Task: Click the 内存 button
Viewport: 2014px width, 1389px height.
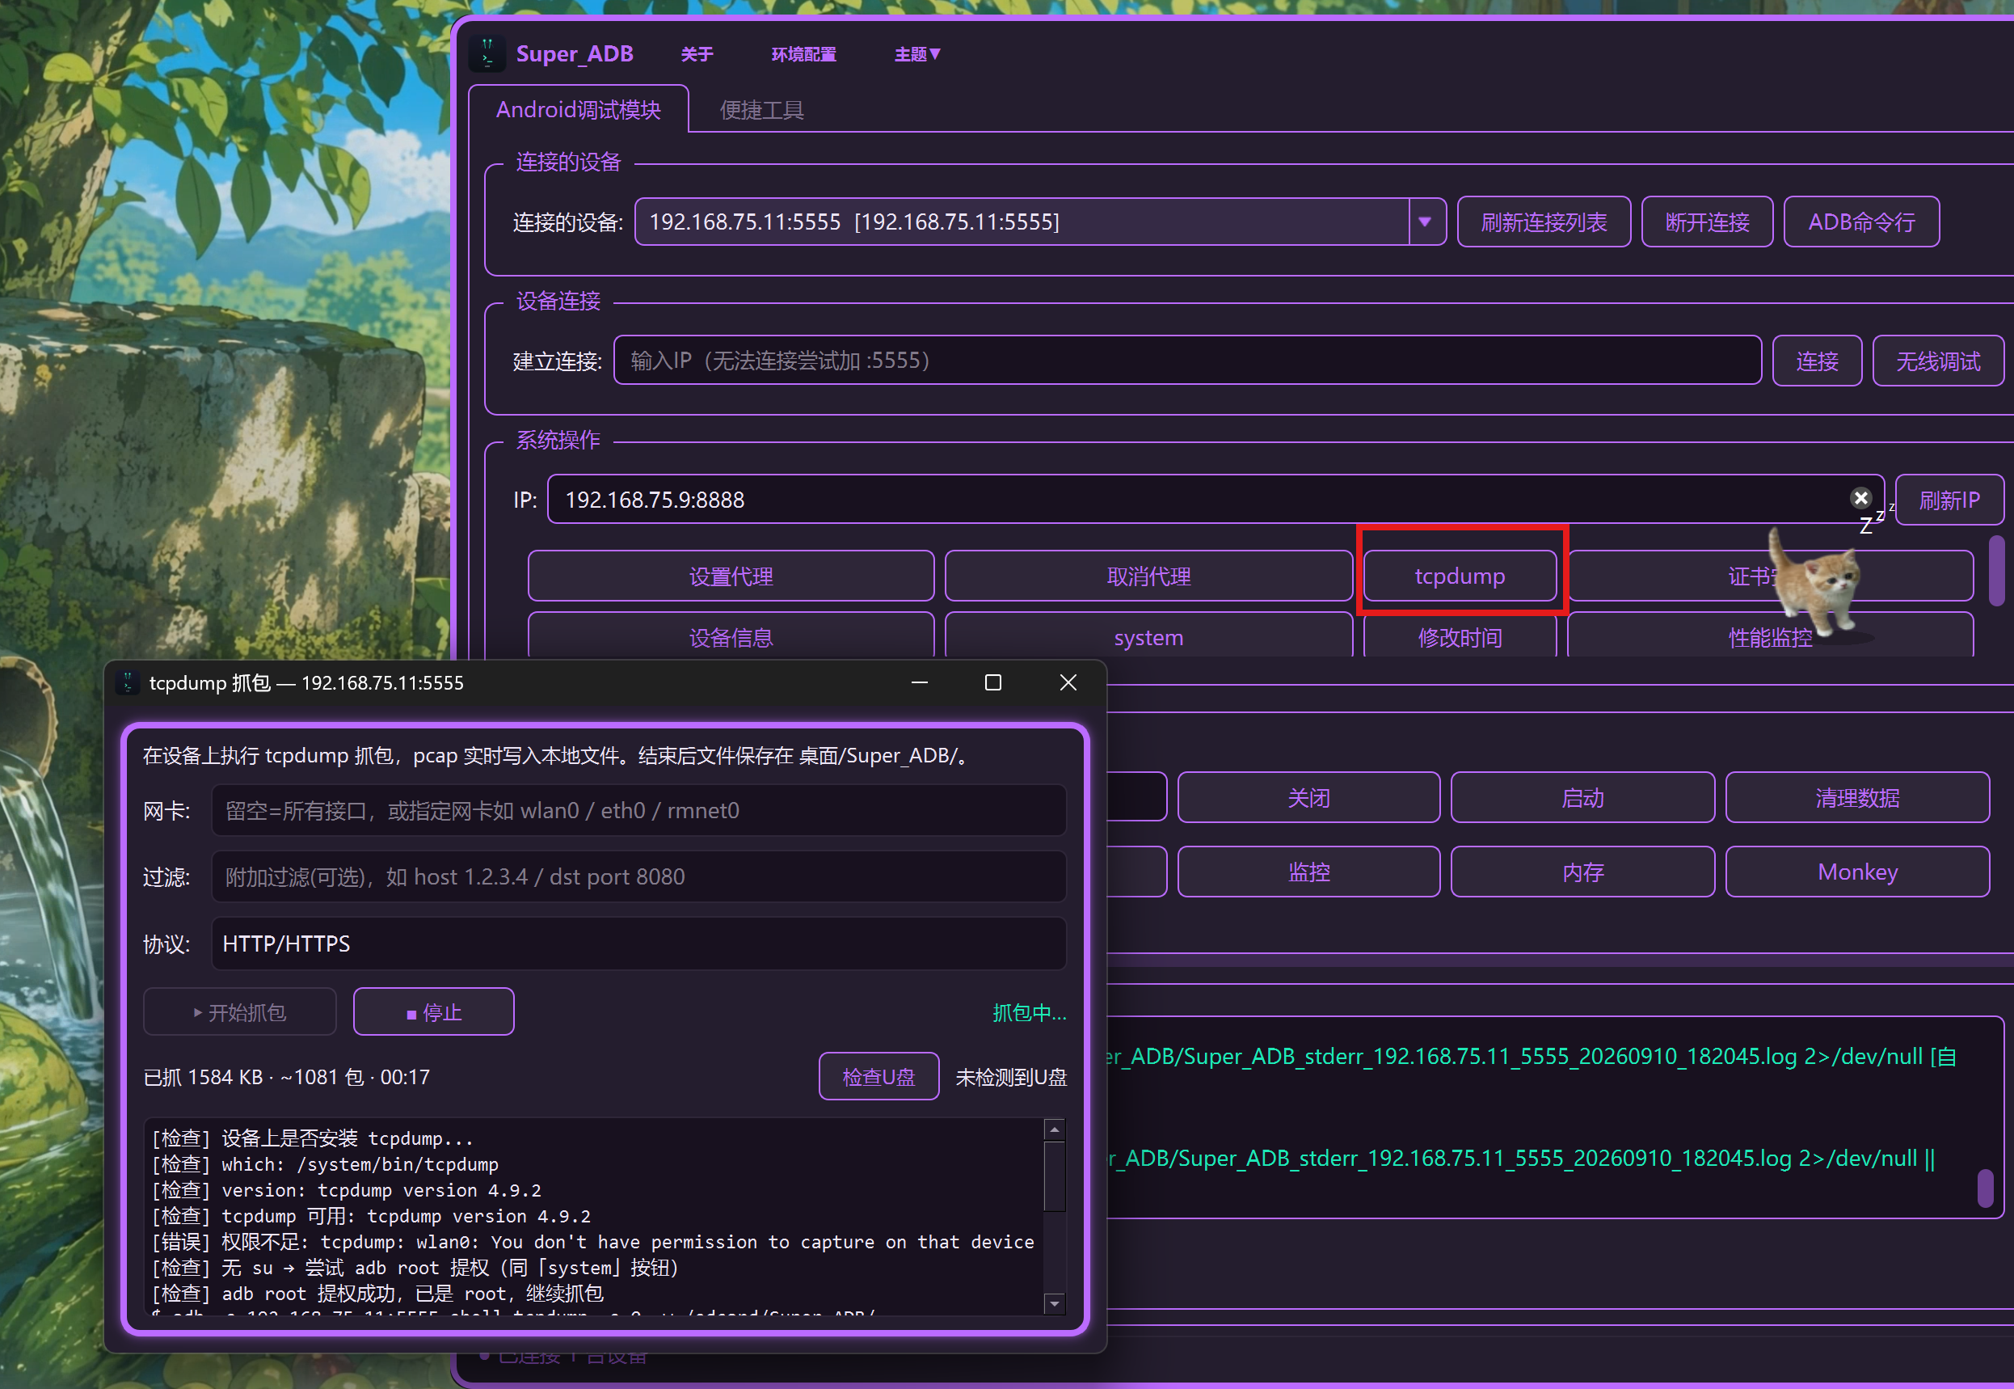Action: click(x=1582, y=872)
